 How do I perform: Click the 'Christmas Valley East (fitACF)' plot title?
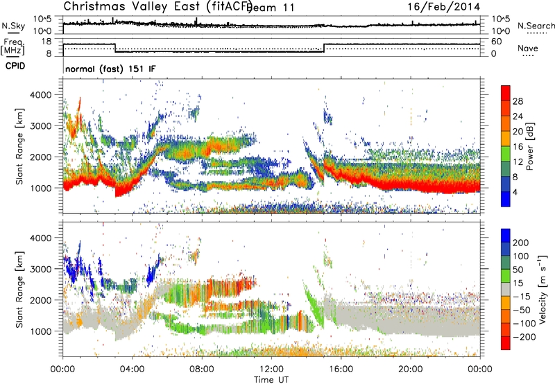[158, 7]
